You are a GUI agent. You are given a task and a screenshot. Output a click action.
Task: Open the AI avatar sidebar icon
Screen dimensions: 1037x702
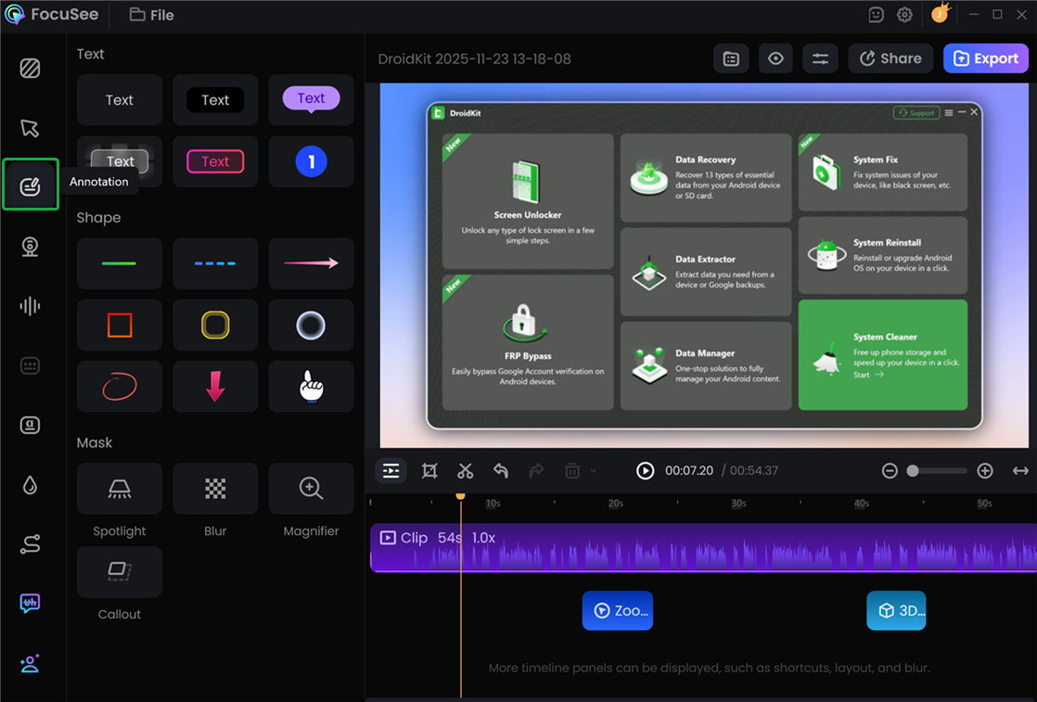[x=30, y=663]
